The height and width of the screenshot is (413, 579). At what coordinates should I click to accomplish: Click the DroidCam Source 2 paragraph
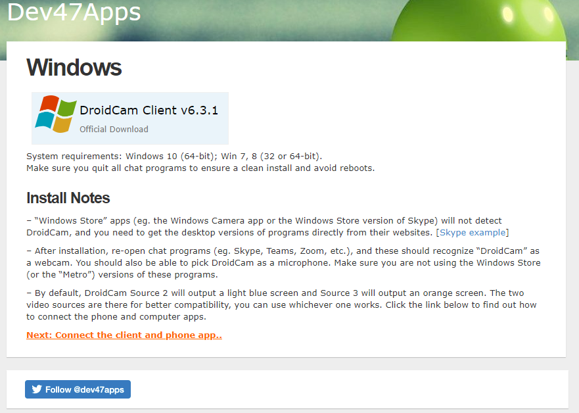[281, 304]
